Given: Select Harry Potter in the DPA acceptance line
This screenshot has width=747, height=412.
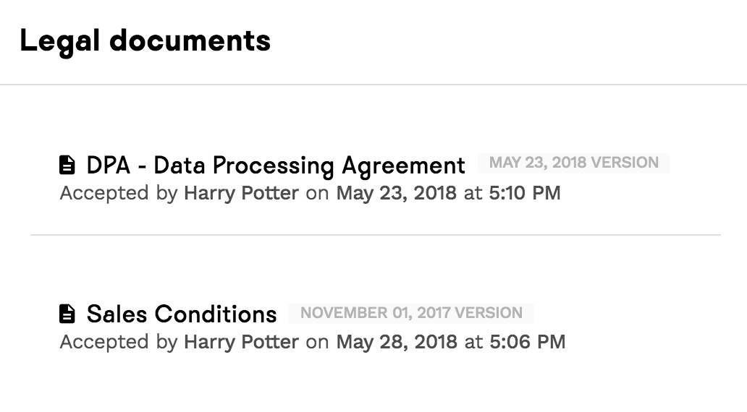Looking at the screenshot, I should tap(241, 193).
